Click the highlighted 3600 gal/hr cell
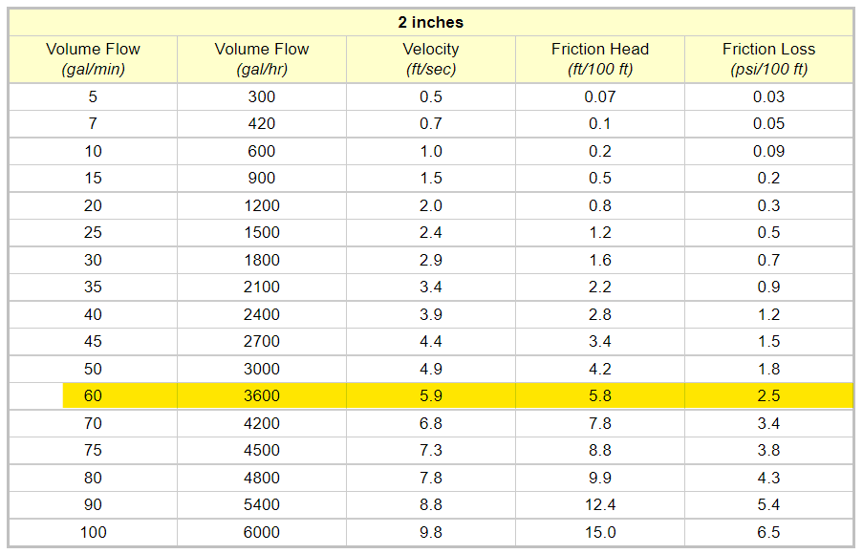Image resolution: width=863 pixels, height=554 pixels. pyautogui.click(x=262, y=395)
